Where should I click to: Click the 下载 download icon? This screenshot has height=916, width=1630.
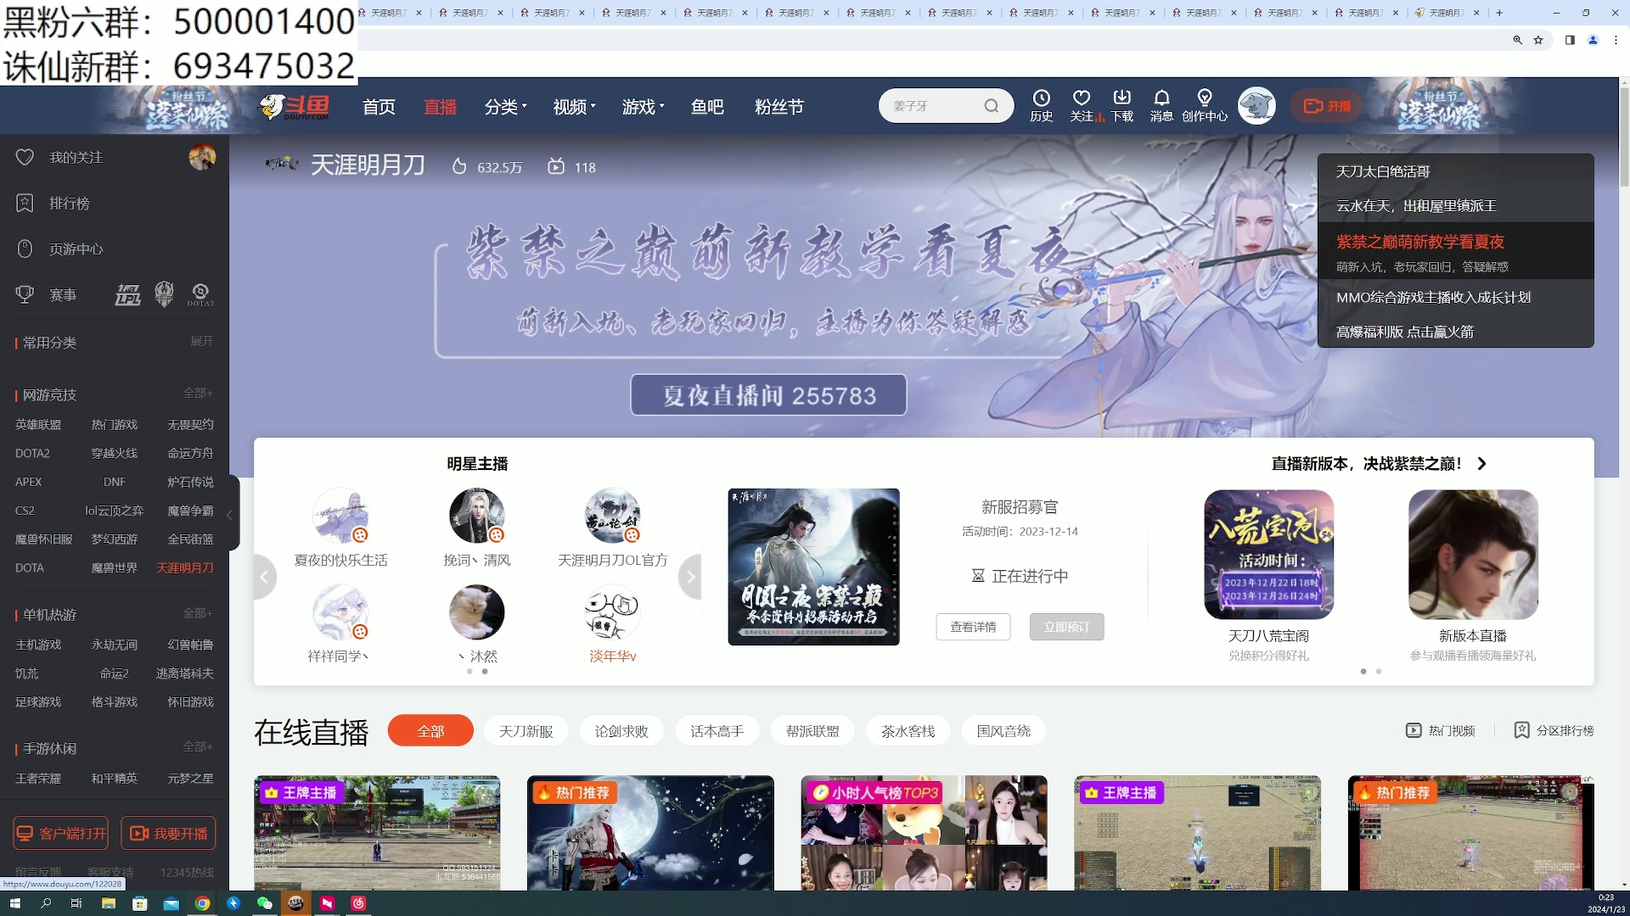(1122, 105)
